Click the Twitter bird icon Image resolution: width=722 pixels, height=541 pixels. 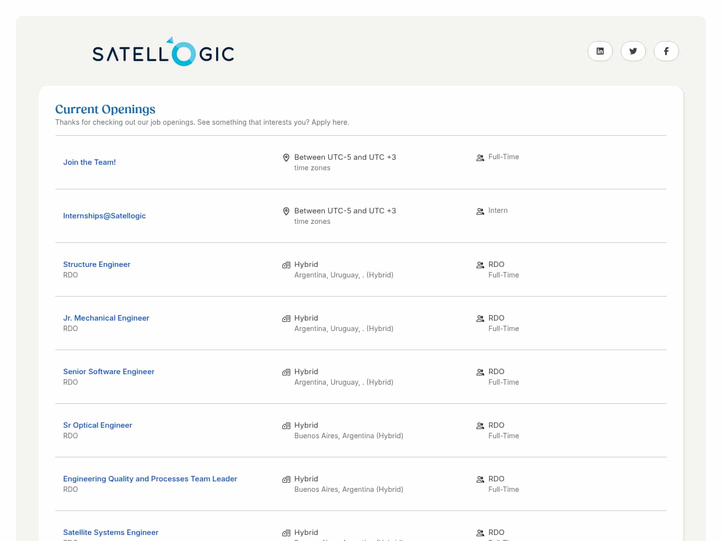(633, 51)
